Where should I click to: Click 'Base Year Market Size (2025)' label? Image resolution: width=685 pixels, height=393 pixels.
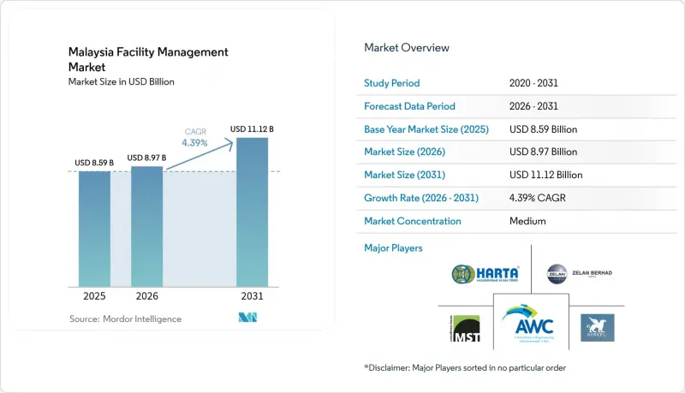426,129
